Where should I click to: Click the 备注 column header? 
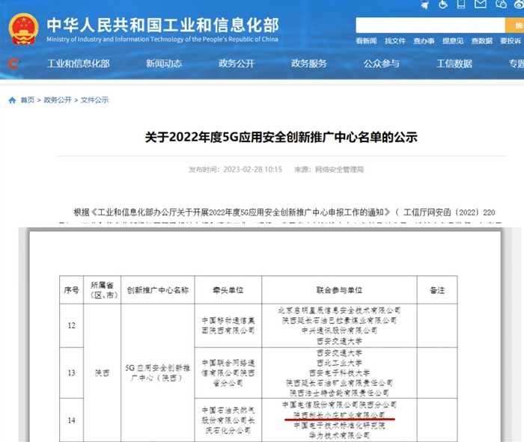coord(437,290)
